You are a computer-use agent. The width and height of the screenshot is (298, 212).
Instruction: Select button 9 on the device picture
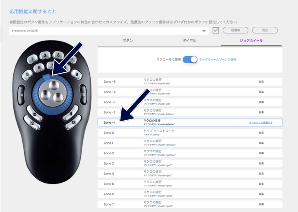[x=77, y=74]
